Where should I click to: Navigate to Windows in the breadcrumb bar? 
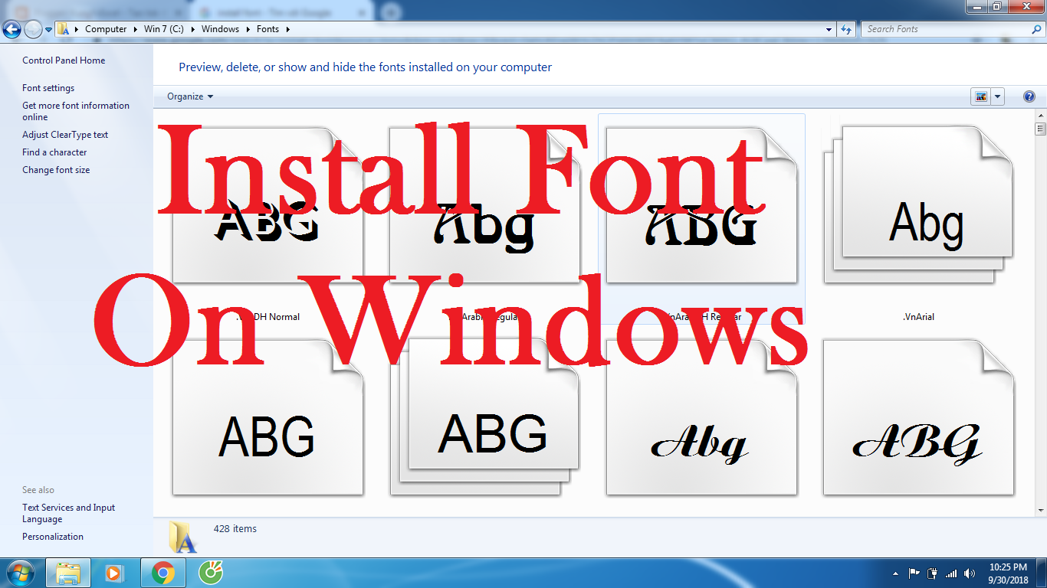tap(219, 29)
